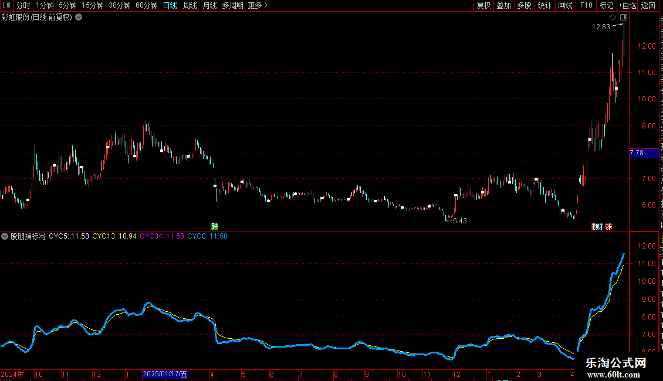
Task: Click the 标记 mark button
Action: 606,5
